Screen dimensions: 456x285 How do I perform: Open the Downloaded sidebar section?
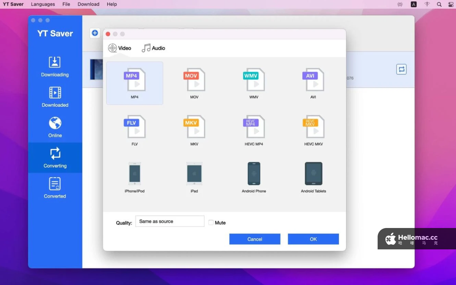click(55, 97)
